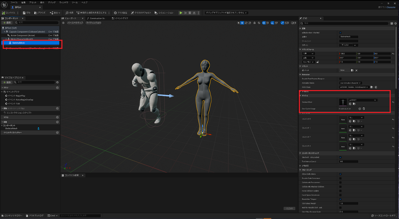
Task: Select Arrow Component (Arrow) row
Action: (x=30, y=35)
